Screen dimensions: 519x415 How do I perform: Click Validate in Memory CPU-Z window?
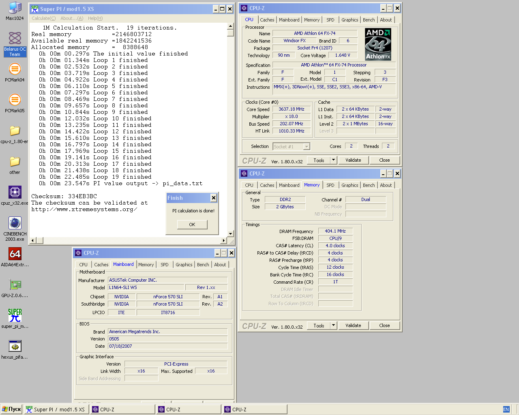353,325
